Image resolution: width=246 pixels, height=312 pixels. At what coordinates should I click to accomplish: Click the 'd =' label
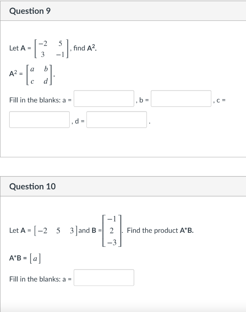click(x=79, y=121)
